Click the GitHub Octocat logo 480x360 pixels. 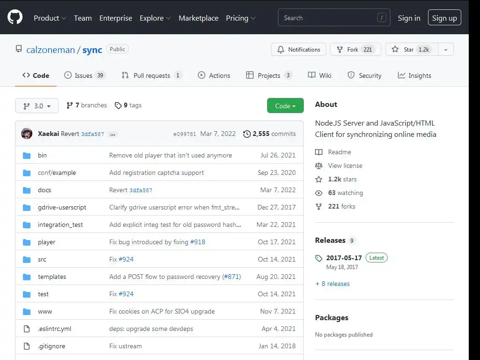[15, 17]
